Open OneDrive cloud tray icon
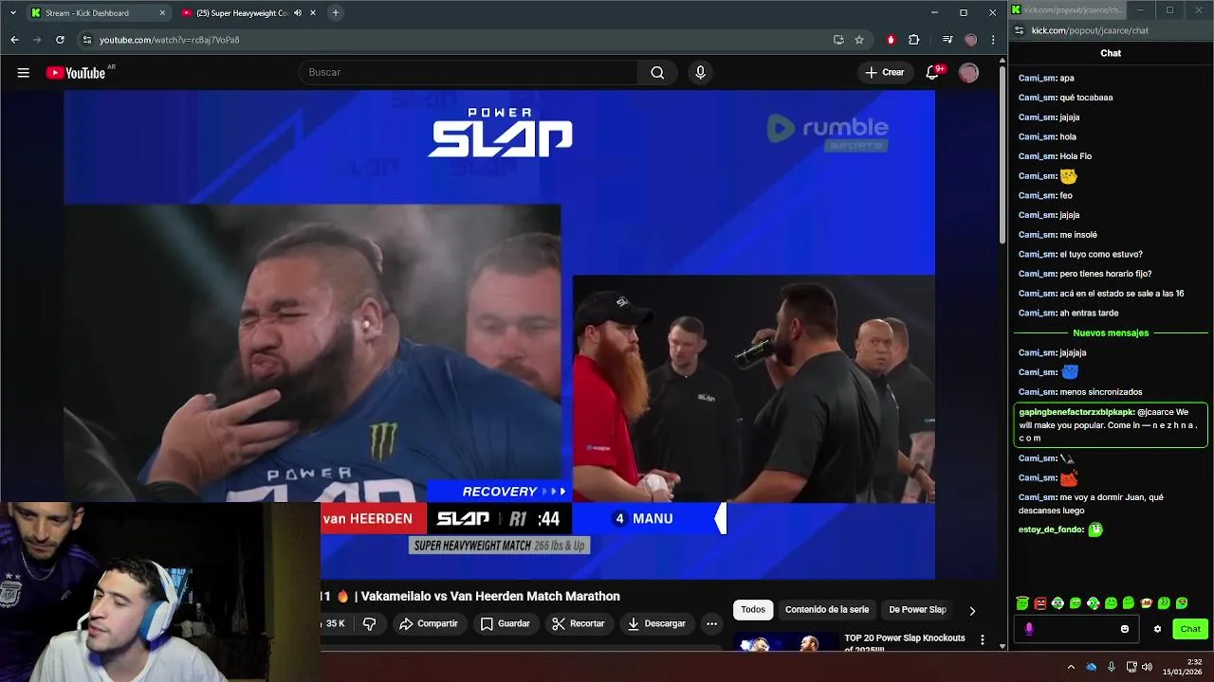Screen dimensions: 1214x682 coord(1091,667)
